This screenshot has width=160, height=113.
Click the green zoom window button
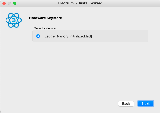[15, 3]
